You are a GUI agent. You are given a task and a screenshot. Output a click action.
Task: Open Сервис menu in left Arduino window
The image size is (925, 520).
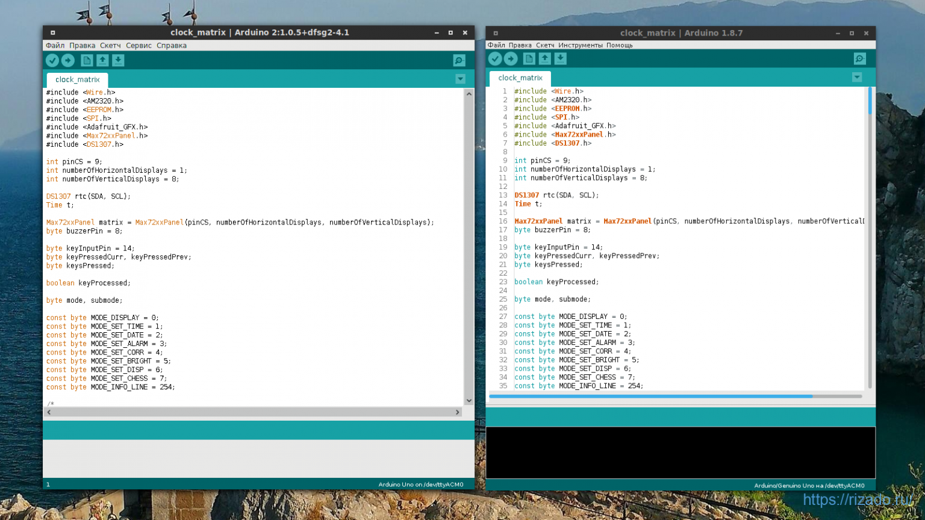click(139, 45)
